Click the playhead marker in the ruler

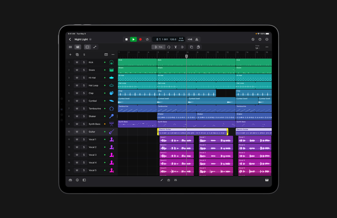pos(186,56)
